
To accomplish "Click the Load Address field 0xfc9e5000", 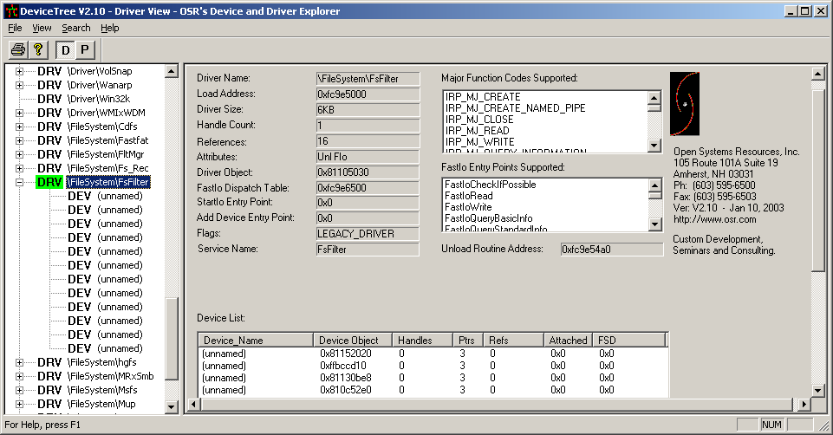I will (x=368, y=94).
